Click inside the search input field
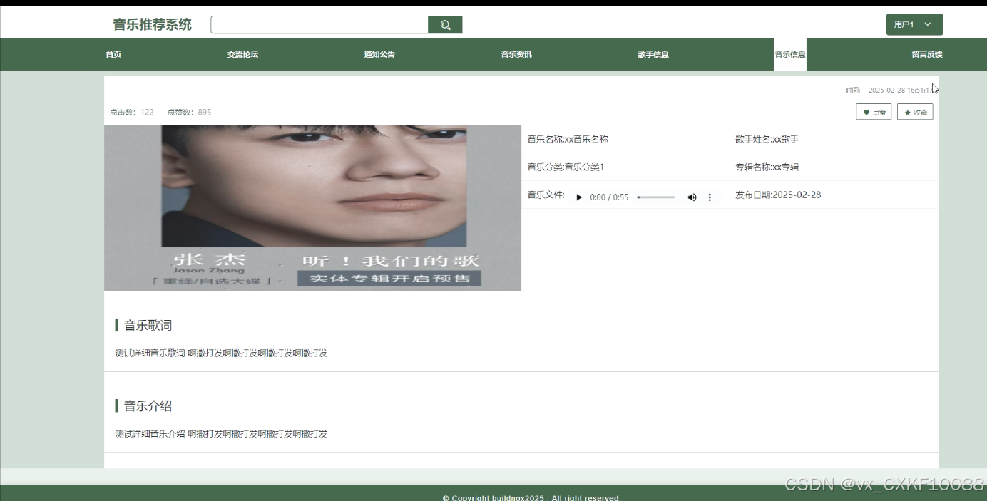 pyautogui.click(x=319, y=25)
